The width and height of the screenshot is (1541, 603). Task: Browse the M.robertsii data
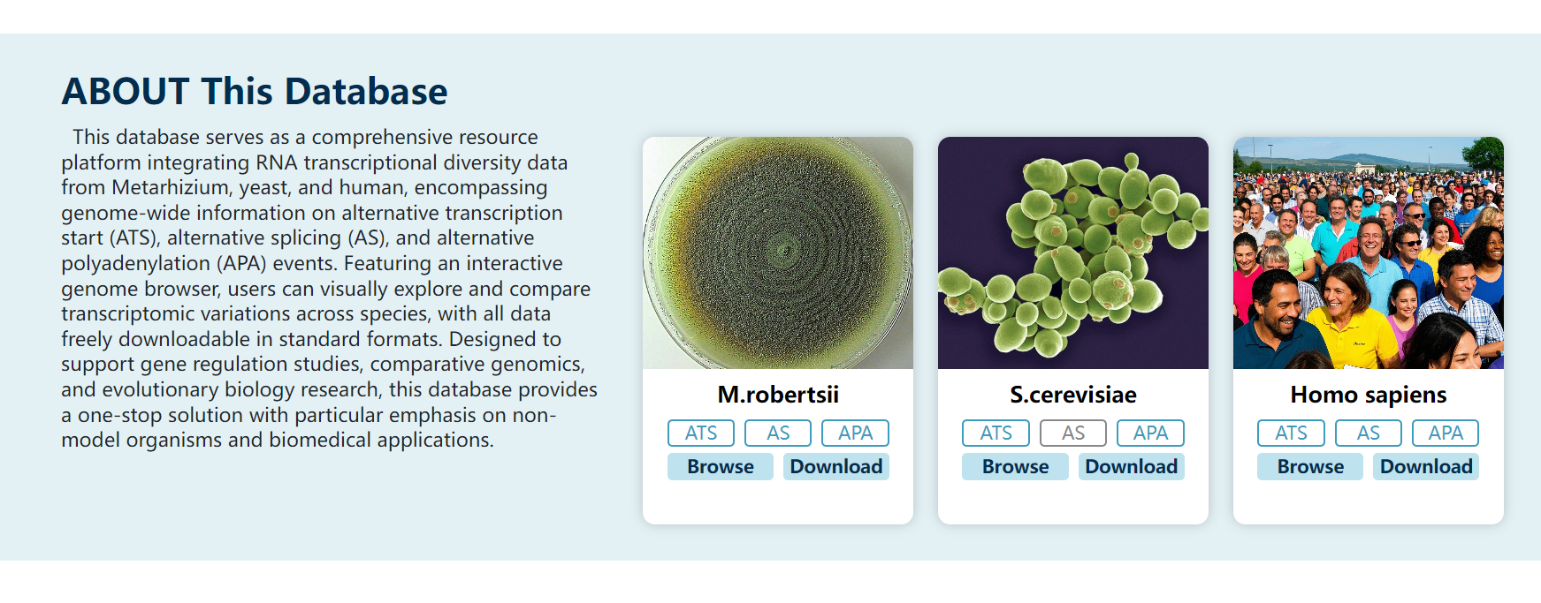point(721,467)
